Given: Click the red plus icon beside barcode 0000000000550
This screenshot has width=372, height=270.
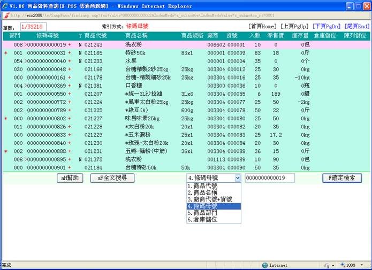Looking at the screenshot, I should pos(69,94).
